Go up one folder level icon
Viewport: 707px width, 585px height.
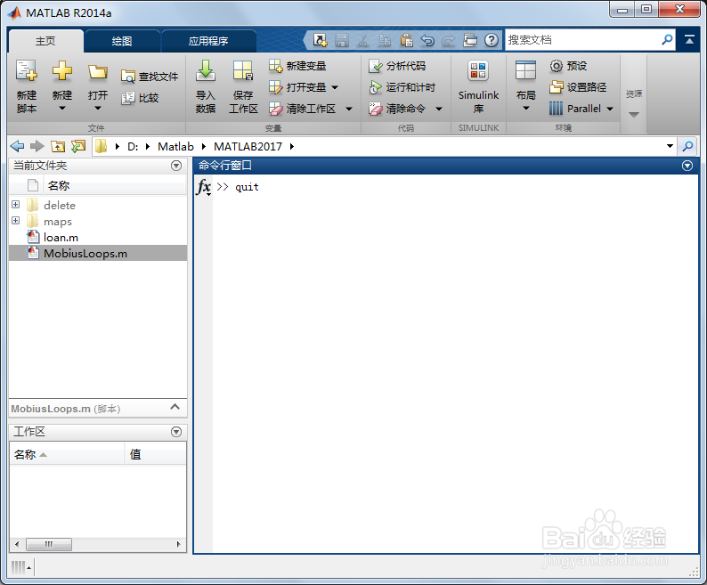[58, 146]
